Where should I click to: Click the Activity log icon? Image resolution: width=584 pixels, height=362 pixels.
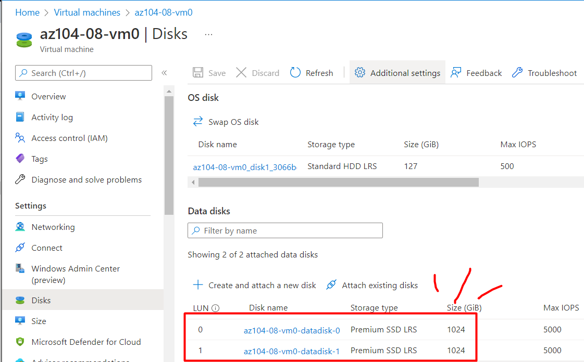coord(20,117)
